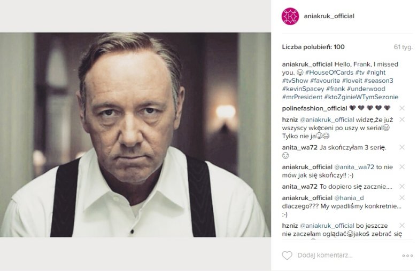Remove the aniakruk_official reply to @hania_d
Screen dimensions: 417x271
(402, 198)
